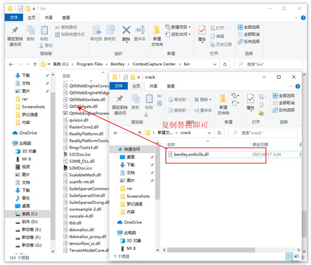Click Pin to Quick access in bin window
The image size is (311, 265).
tap(15, 36)
